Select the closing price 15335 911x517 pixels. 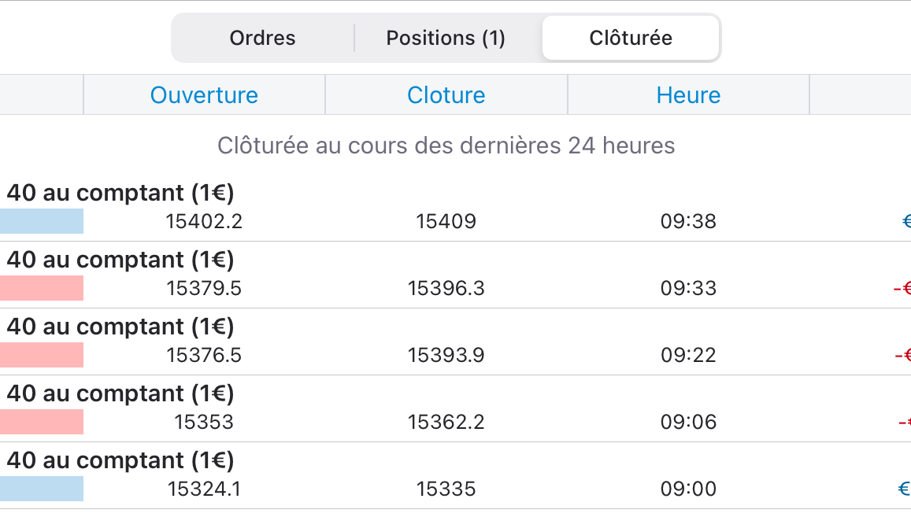(446, 489)
